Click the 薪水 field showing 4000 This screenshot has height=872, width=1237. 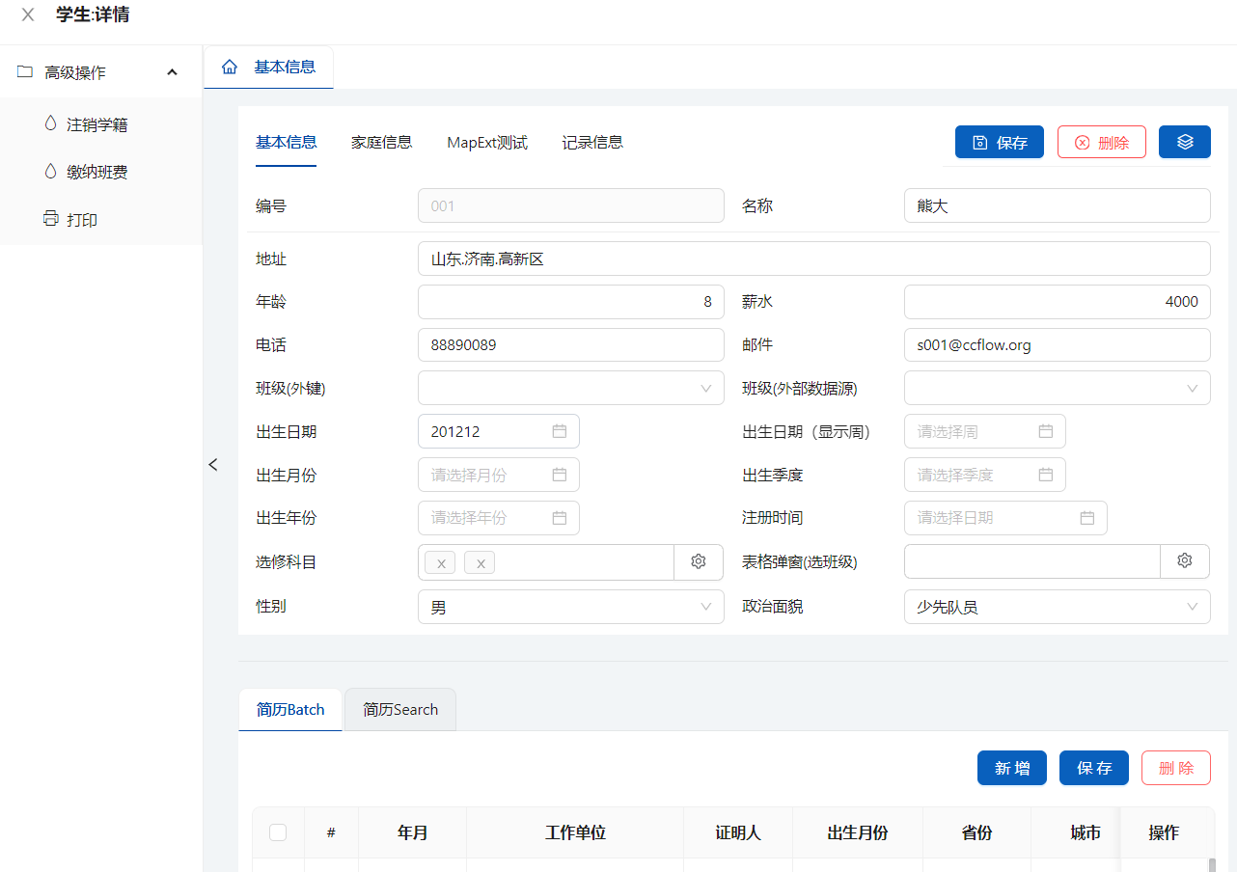tap(1057, 302)
